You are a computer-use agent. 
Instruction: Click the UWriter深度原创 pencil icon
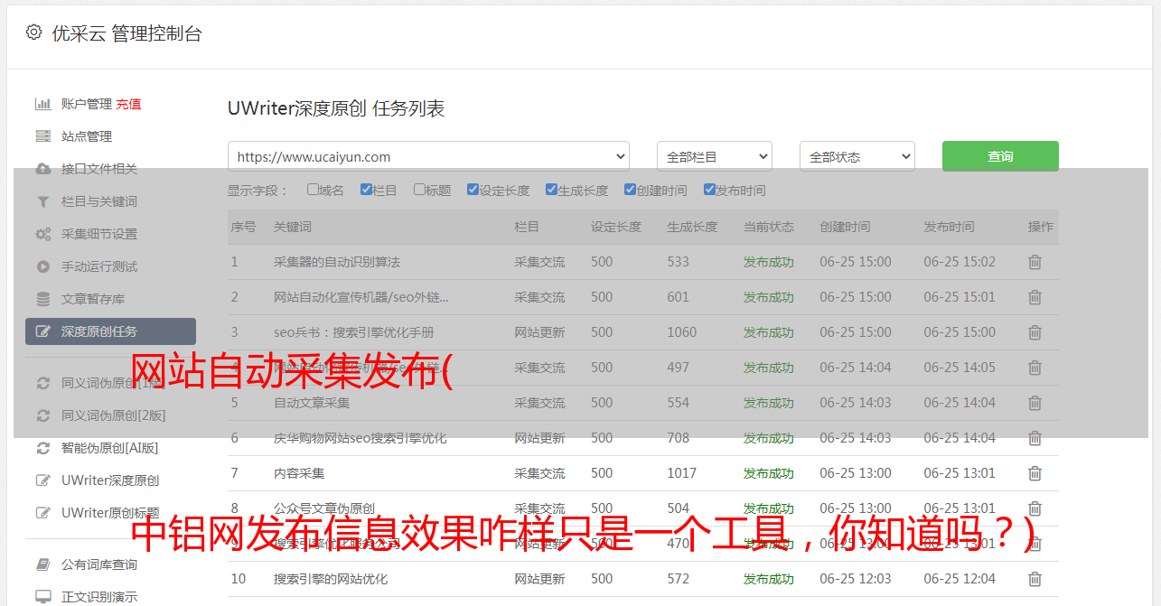pos(42,480)
